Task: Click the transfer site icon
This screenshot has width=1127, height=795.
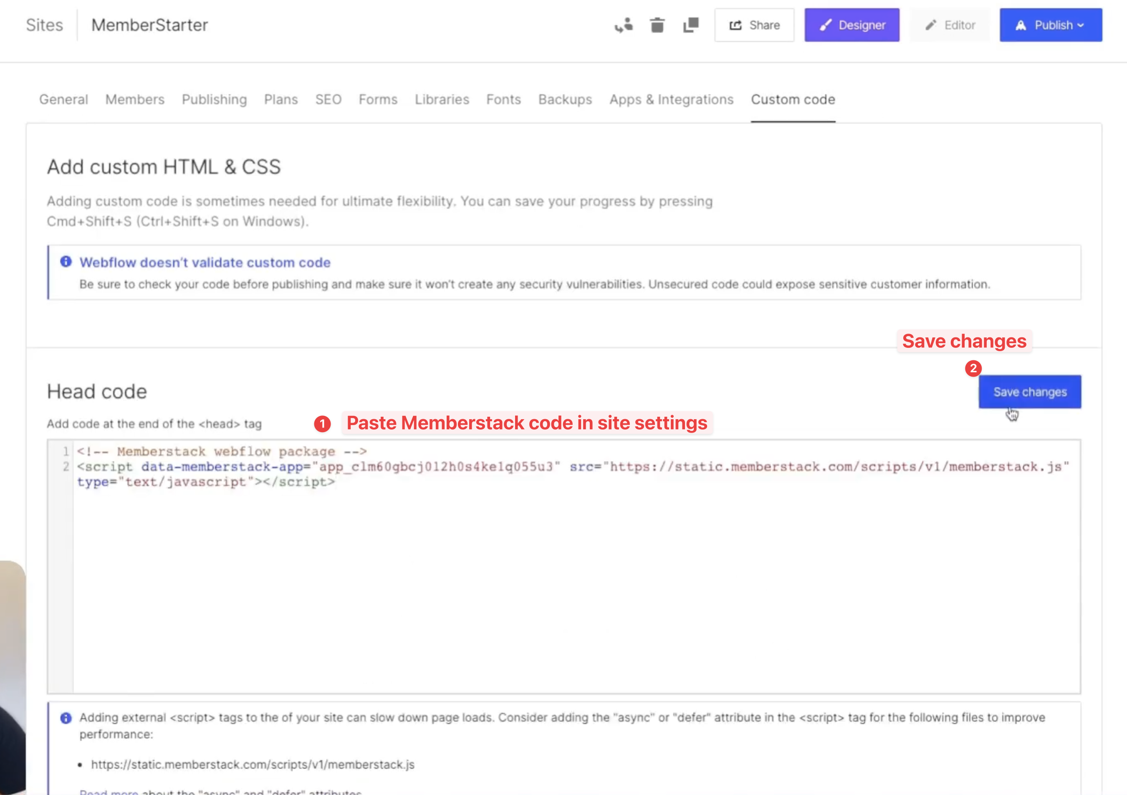Action: click(624, 25)
